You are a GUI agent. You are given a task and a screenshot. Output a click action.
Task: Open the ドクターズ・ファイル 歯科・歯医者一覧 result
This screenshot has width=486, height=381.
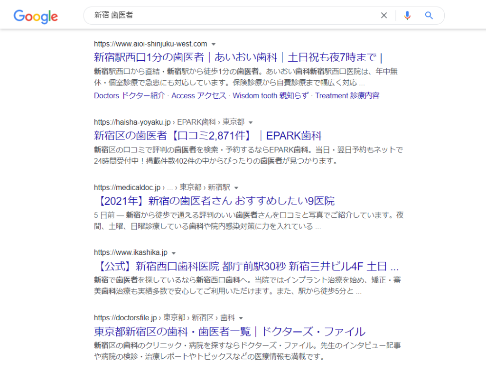coord(230,332)
